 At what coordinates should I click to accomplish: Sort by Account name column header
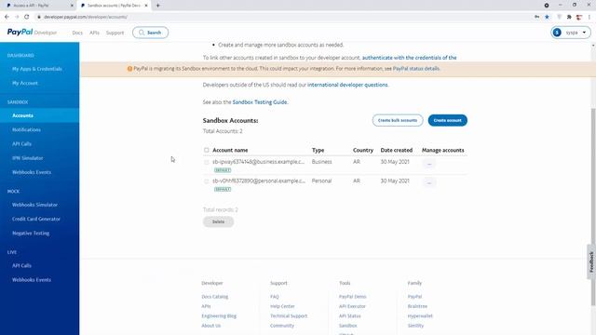pyautogui.click(x=230, y=150)
